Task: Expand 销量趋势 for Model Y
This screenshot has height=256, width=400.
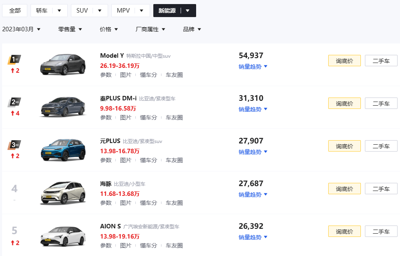Action: pyautogui.click(x=253, y=67)
